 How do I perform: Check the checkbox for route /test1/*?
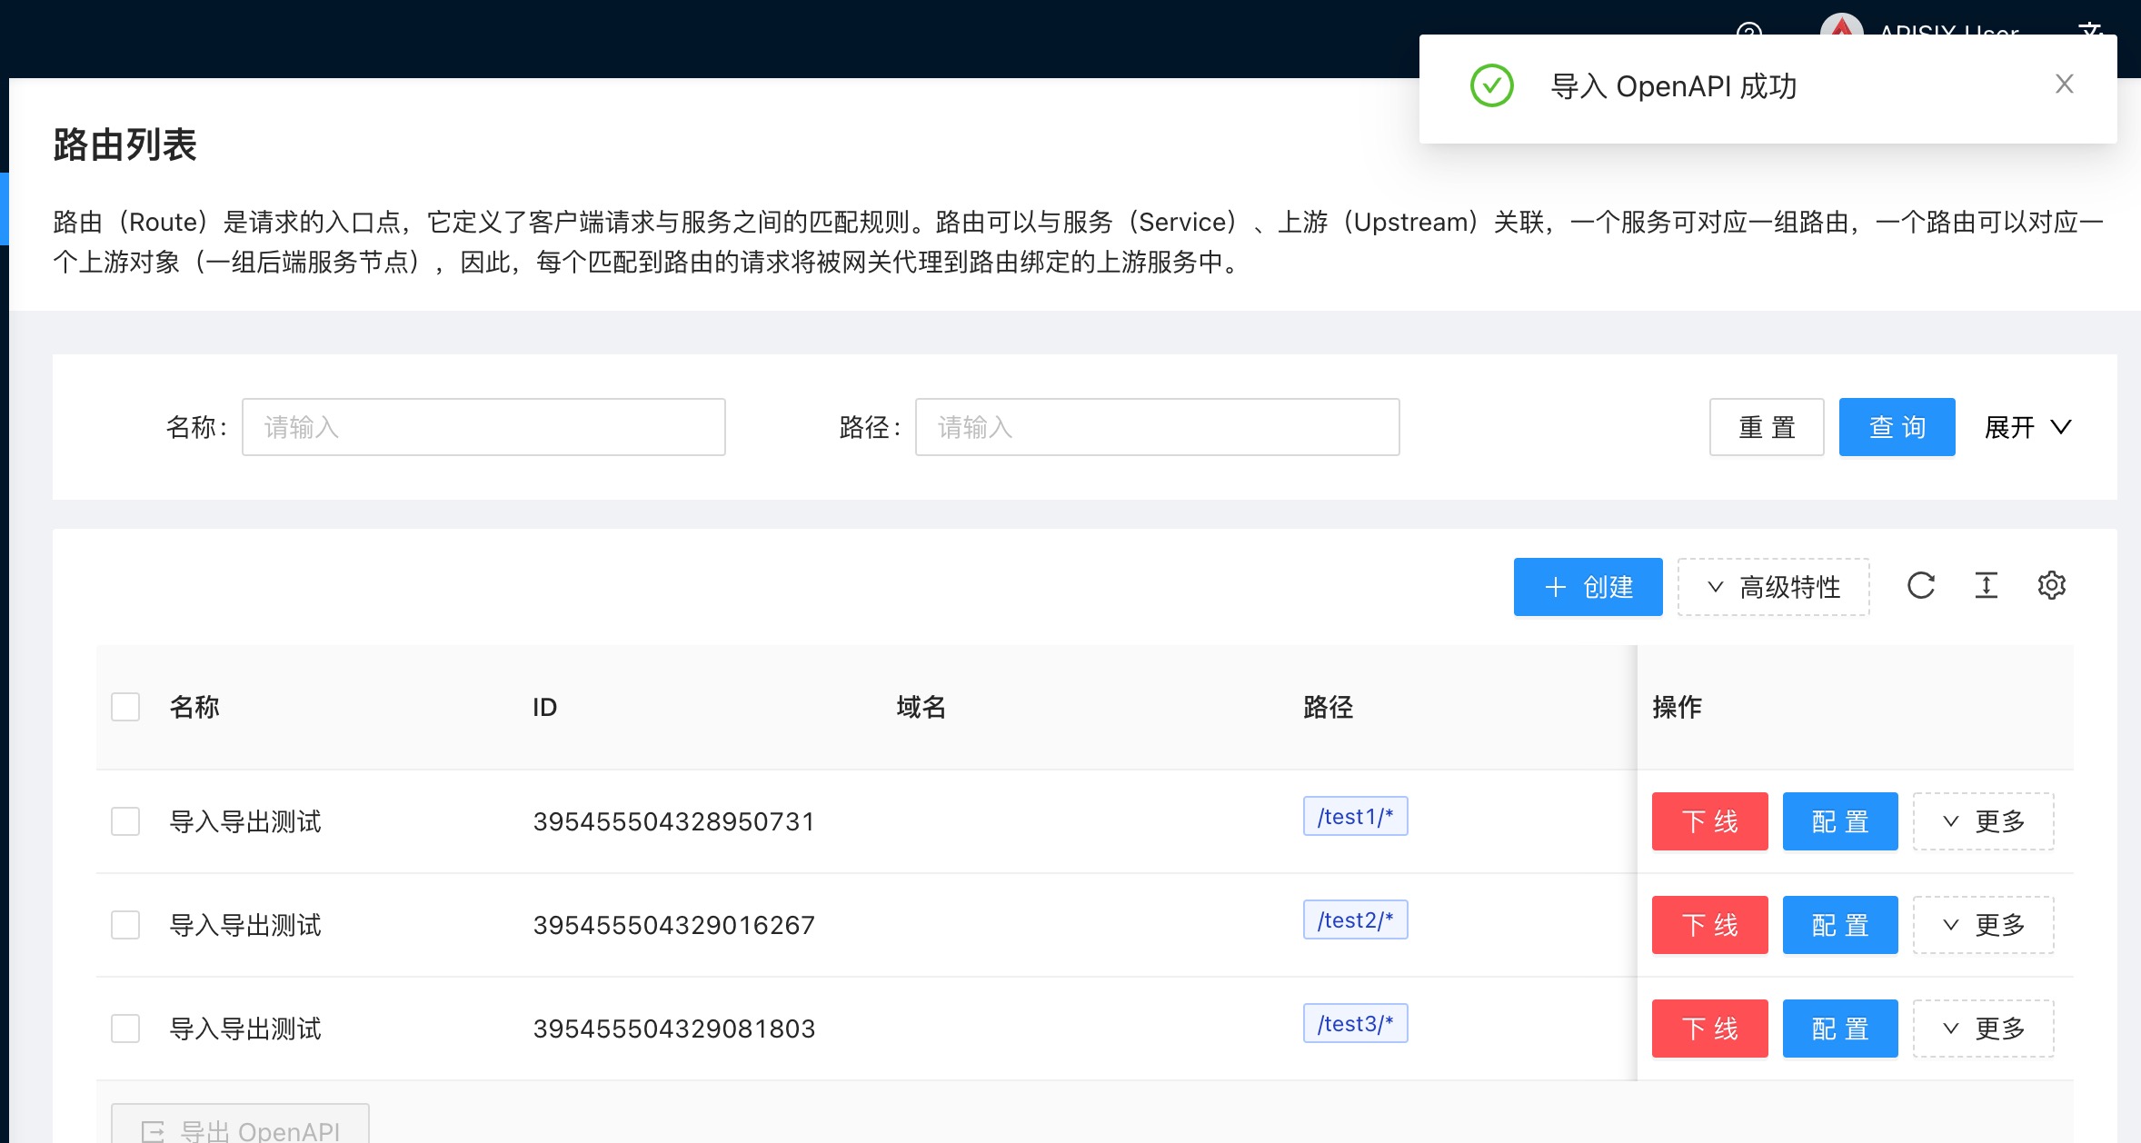124,820
